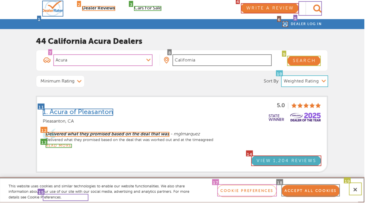Click the State Winner badge
Image resolution: width=366 pixels, height=206 pixels.
[x=276, y=117]
